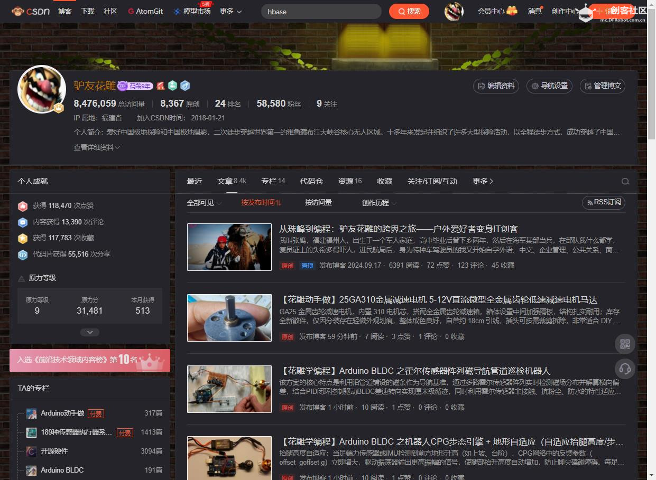
Task: Click the hbase search input field
Action: click(321, 11)
